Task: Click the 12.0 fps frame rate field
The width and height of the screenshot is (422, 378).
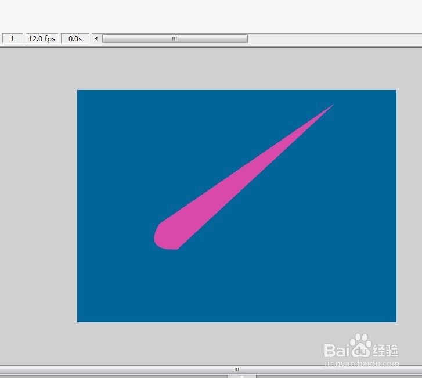Action: pyautogui.click(x=42, y=38)
